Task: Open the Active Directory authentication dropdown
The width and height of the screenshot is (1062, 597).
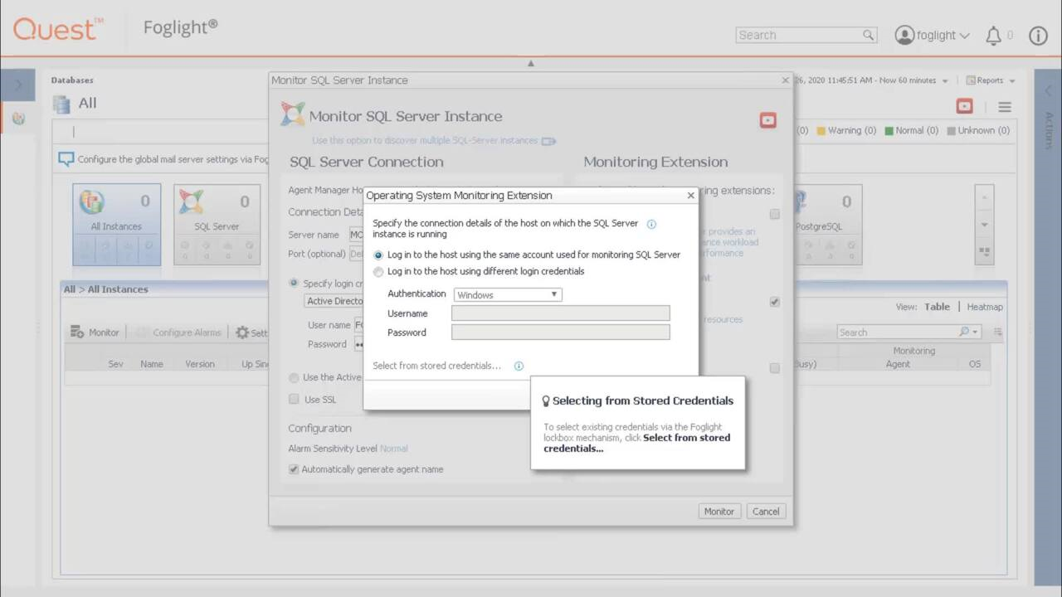Action: click(x=334, y=301)
